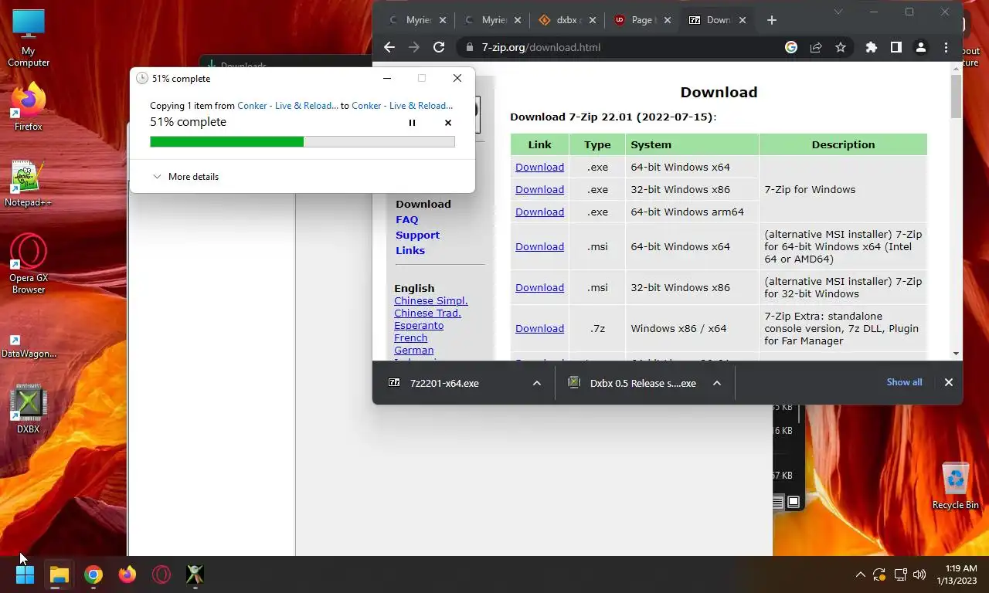
Task: Open the Chrome three-dot menu
Action: coord(946,47)
